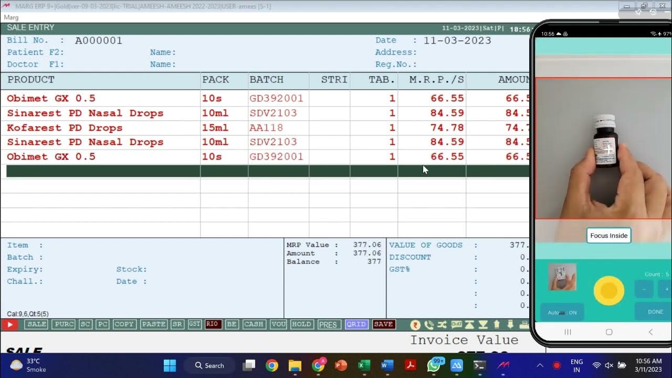Click the ENG IN language indicator

576,365
